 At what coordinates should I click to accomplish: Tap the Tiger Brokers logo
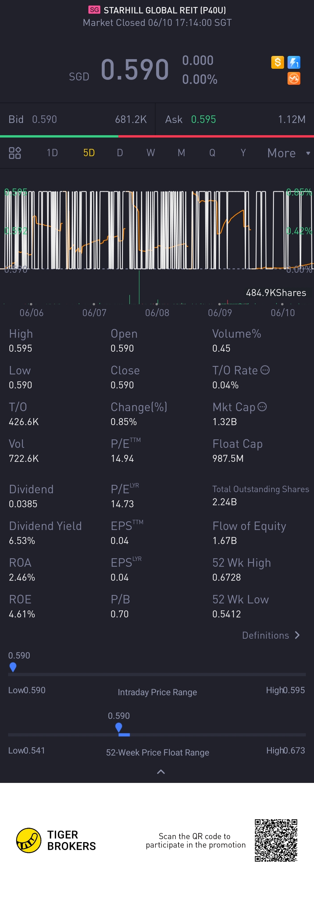pos(29,840)
